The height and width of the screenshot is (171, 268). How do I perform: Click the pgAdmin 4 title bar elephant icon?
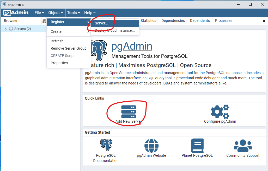4,4
